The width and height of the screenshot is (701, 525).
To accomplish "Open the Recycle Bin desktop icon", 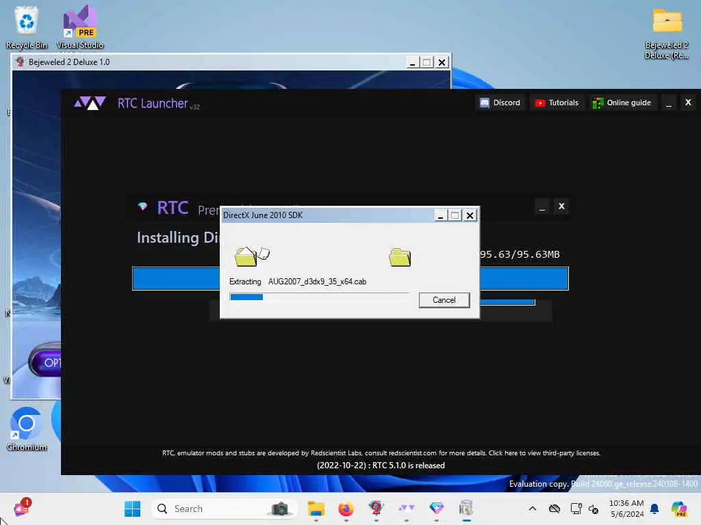I will [x=27, y=27].
